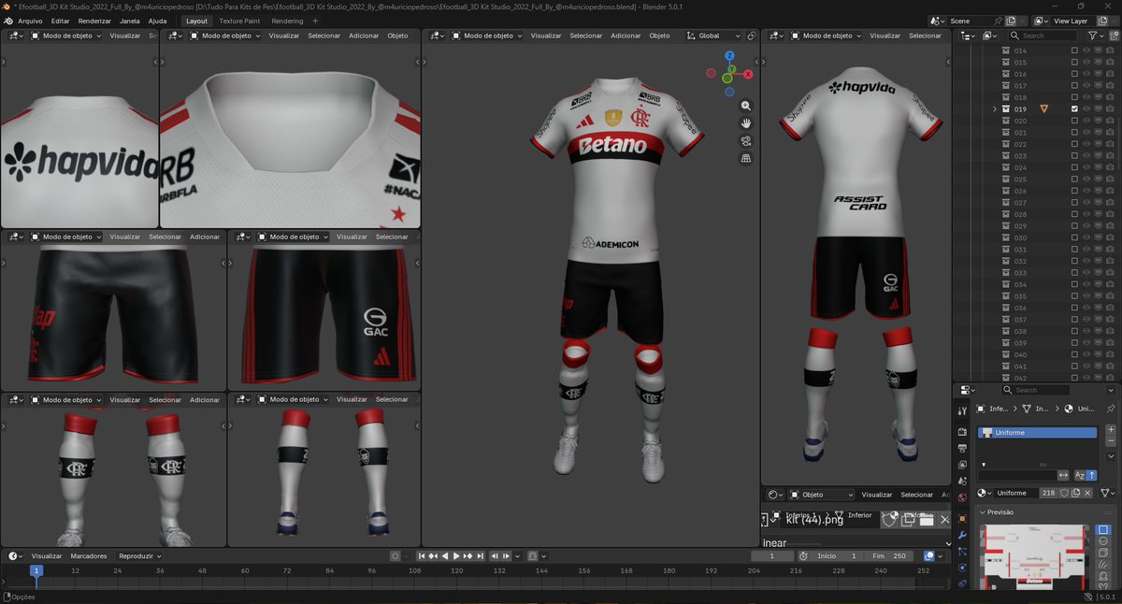This screenshot has height=604, width=1122.
Task: Enable the collection 022 checkbox in outliner
Action: 1074,144
